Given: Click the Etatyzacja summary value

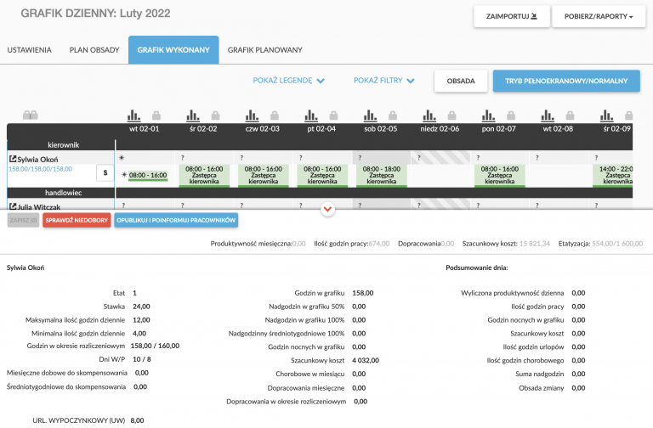Looking at the screenshot, I should (617, 244).
